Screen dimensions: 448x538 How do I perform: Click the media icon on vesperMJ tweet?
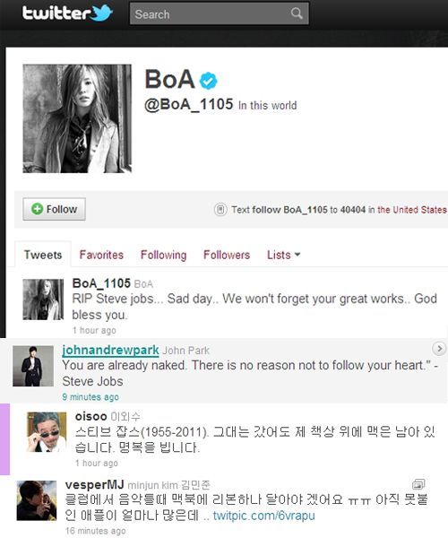coord(418,484)
